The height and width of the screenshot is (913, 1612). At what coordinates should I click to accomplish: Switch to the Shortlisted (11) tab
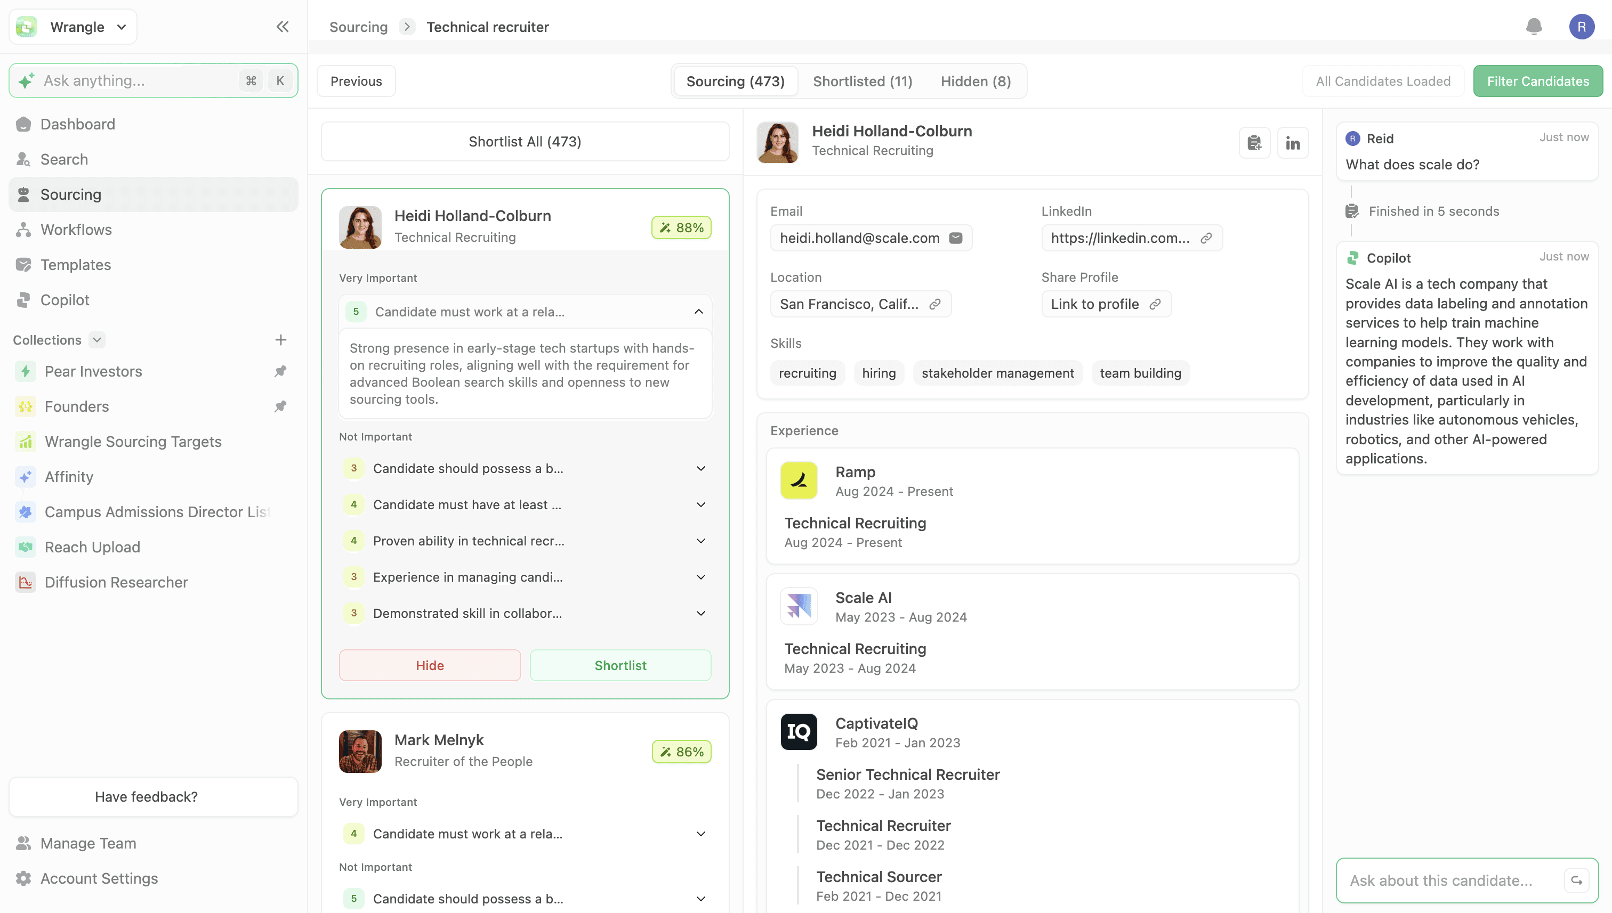(863, 81)
